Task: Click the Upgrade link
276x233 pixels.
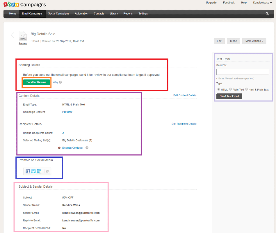Action: [211, 3]
